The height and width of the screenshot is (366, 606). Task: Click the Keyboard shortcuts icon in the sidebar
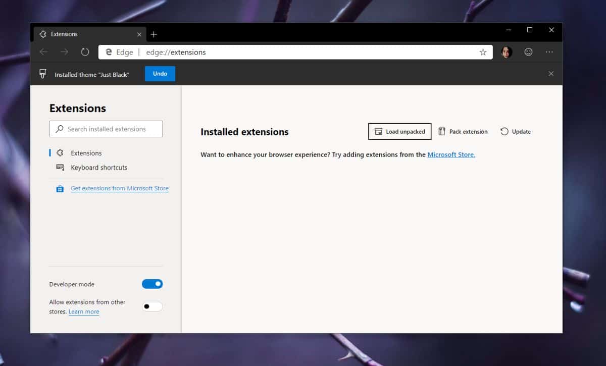click(60, 167)
